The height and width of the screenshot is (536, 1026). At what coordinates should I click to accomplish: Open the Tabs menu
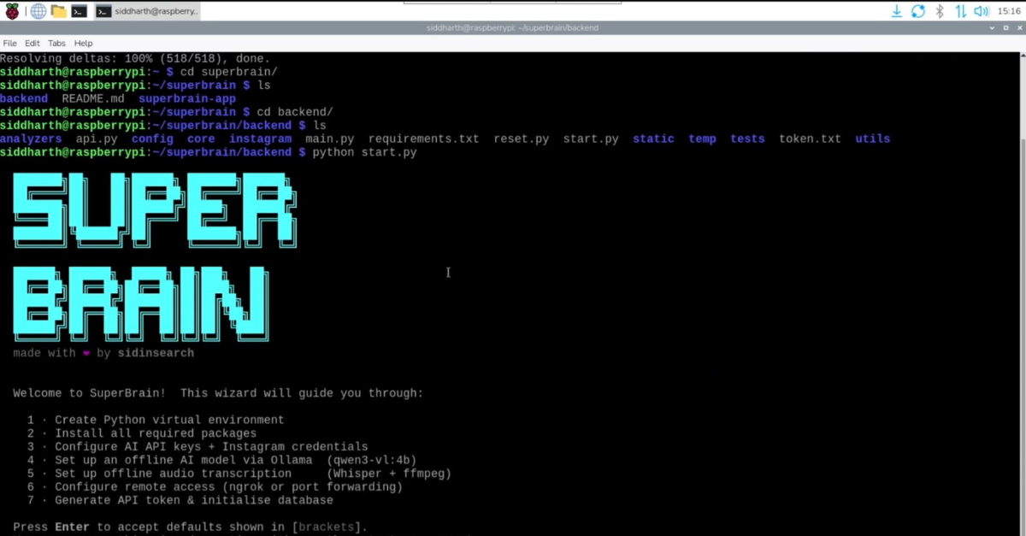pyautogui.click(x=56, y=43)
